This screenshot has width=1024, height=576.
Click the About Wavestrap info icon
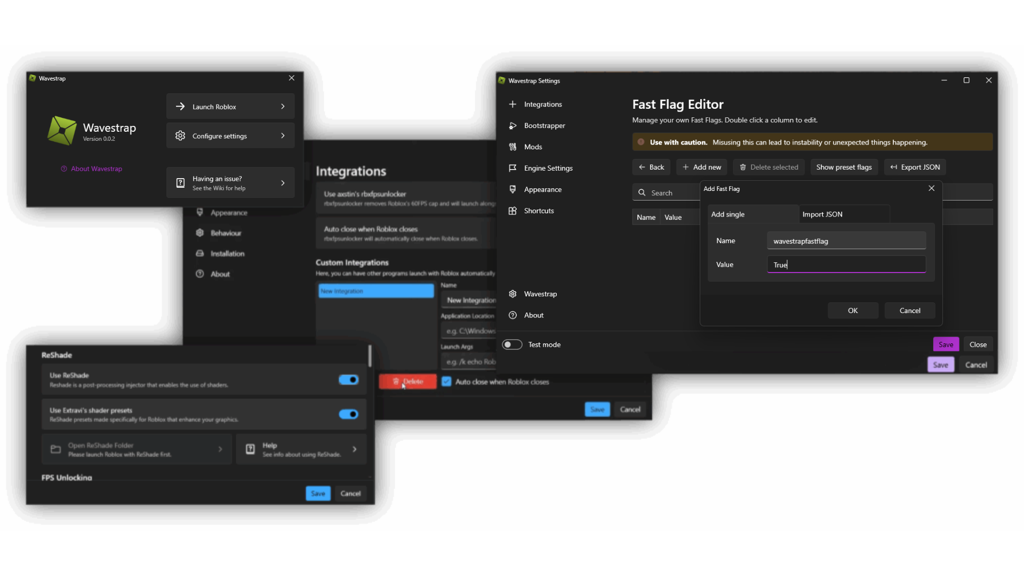pyautogui.click(x=64, y=169)
